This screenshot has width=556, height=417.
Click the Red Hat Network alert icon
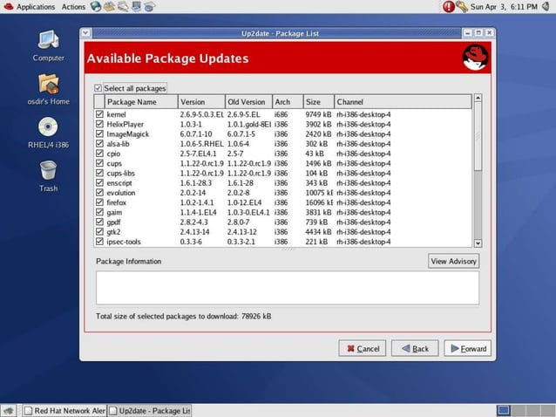[x=449, y=6]
